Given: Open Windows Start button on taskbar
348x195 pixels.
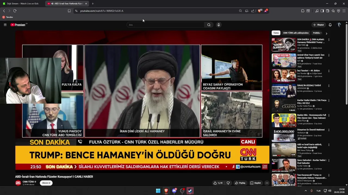Looking at the screenshot, I should 158,191.
